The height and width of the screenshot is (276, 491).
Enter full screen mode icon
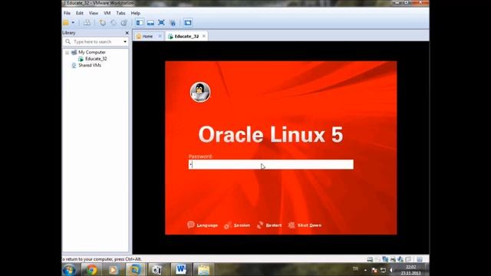pyautogui.click(x=161, y=22)
